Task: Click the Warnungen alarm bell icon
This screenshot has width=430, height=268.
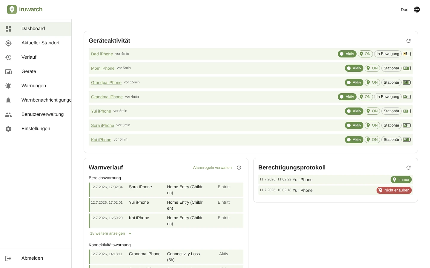Action: pyautogui.click(x=8, y=86)
